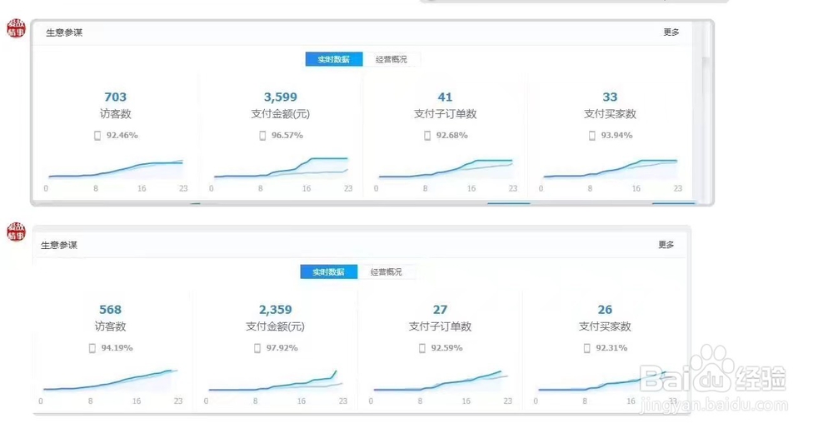Click the trend chart under 3,599 payment
This screenshot has height=433, width=833.
tap(281, 168)
